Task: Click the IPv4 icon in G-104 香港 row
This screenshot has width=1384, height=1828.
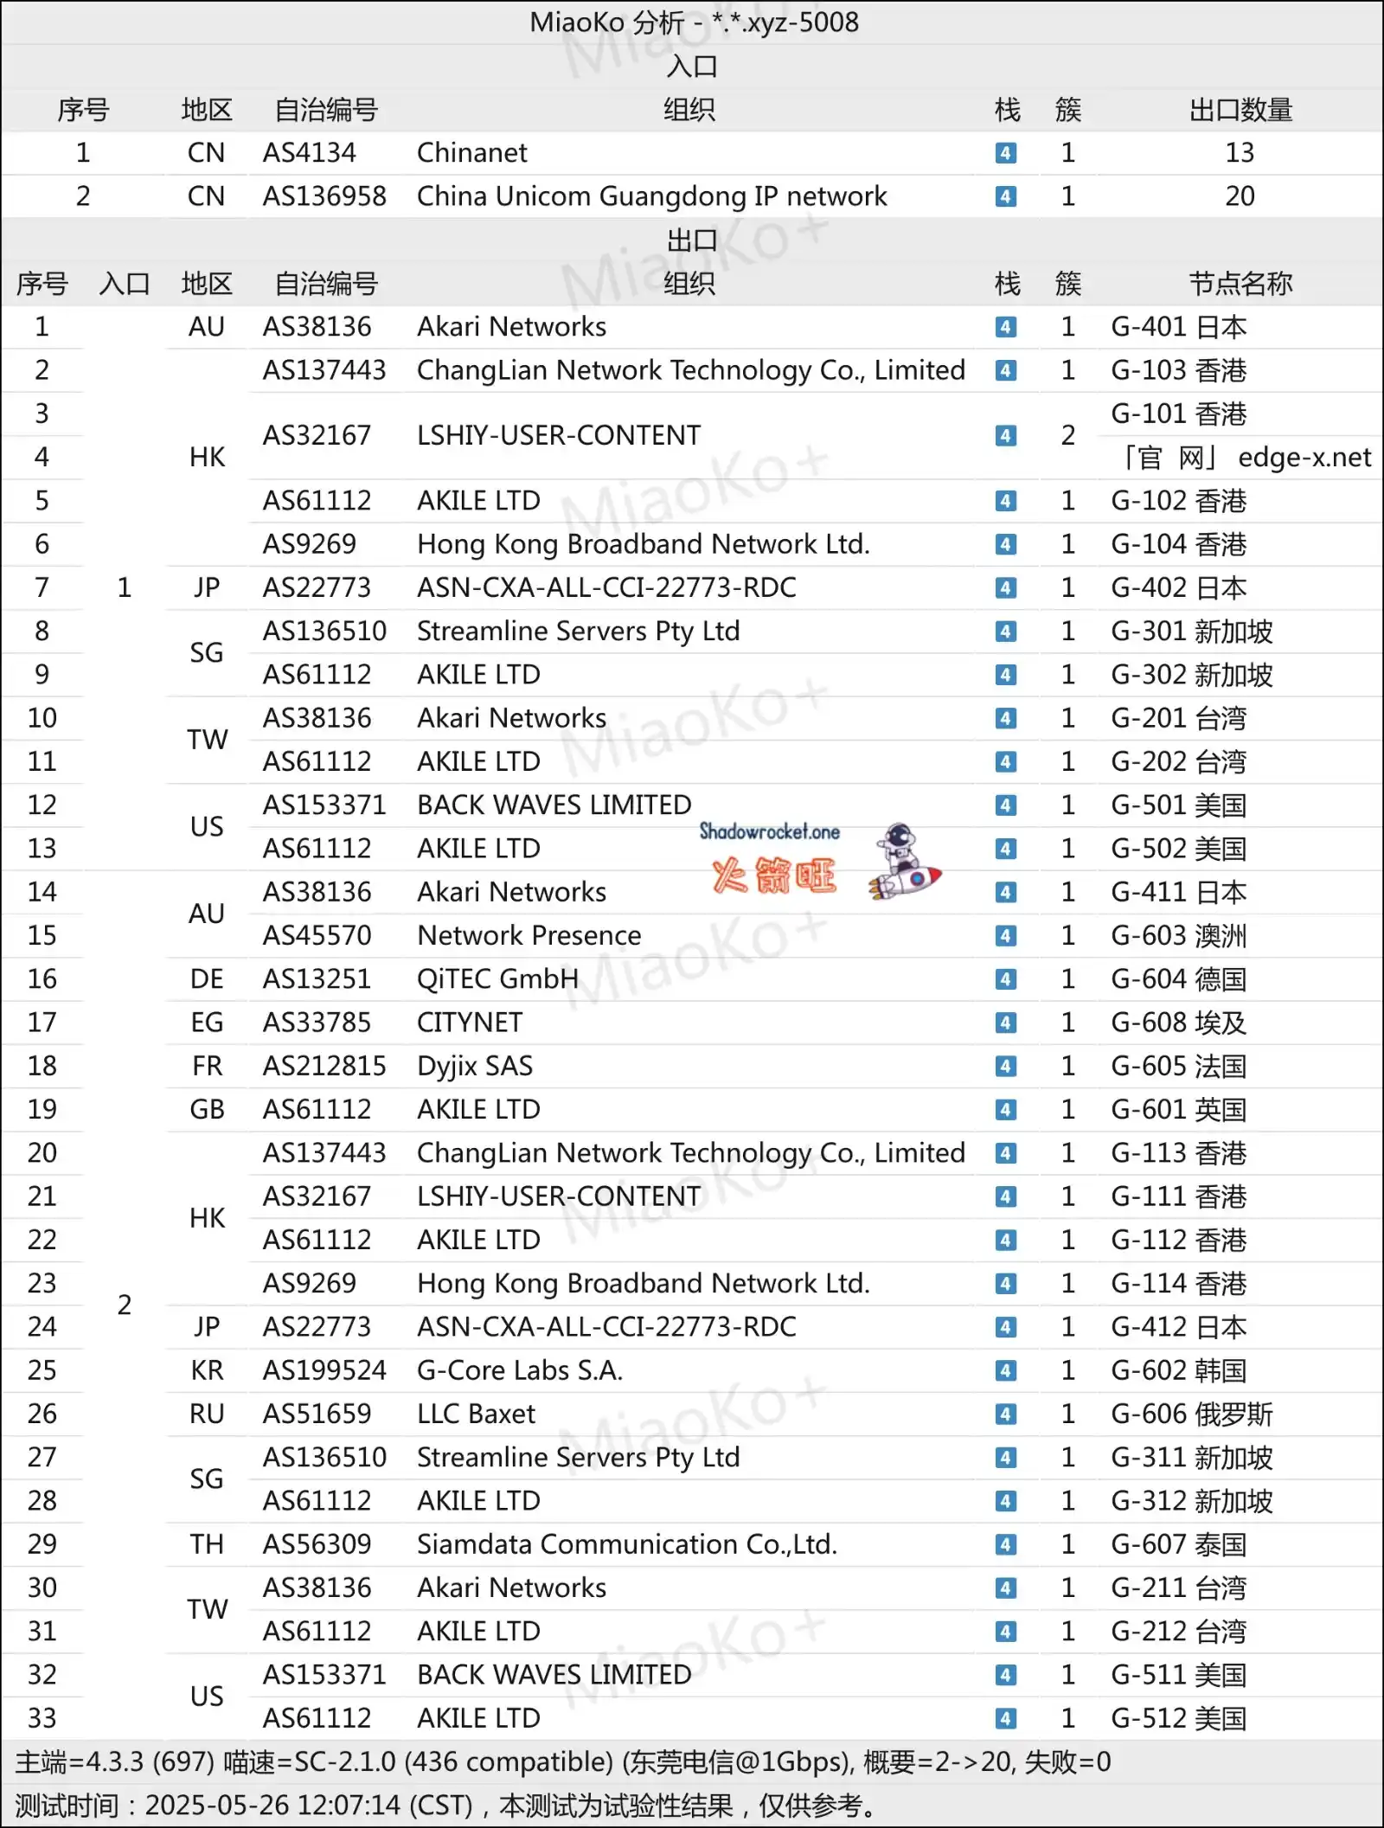Action: (1005, 544)
